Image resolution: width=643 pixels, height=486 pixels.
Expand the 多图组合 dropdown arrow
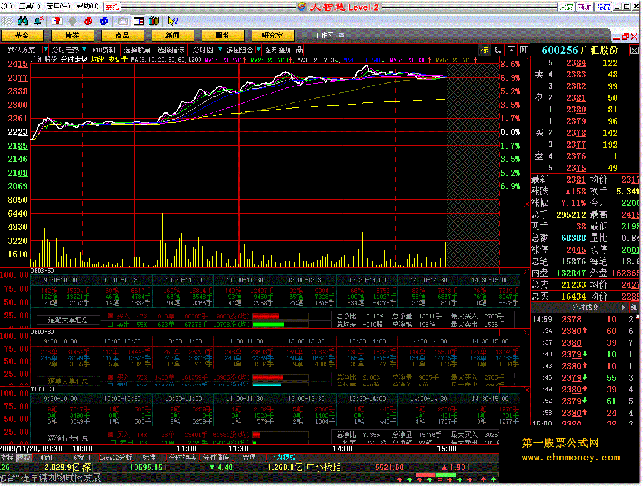coord(259,50)
